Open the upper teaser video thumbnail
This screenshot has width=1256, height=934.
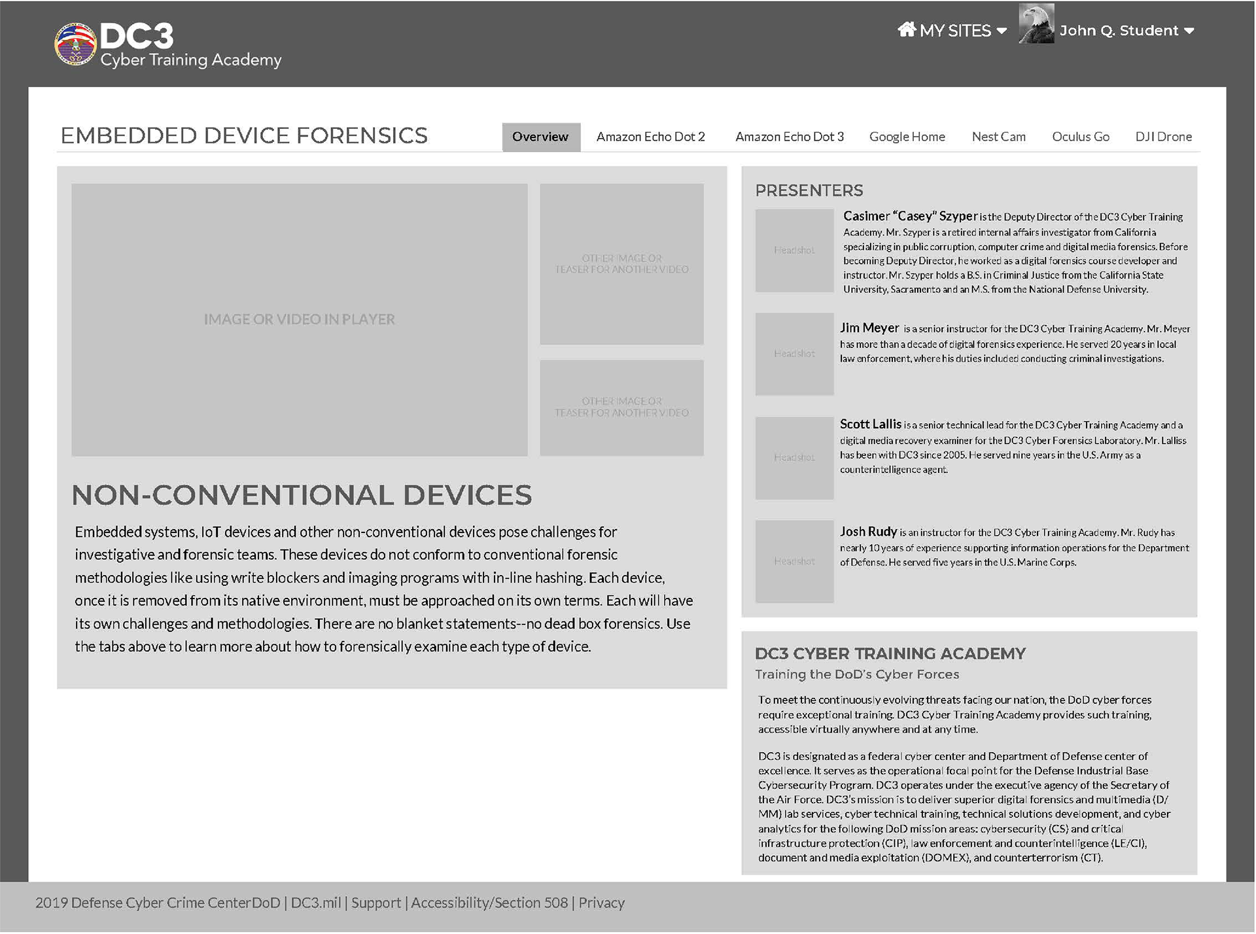click(621, 264)
